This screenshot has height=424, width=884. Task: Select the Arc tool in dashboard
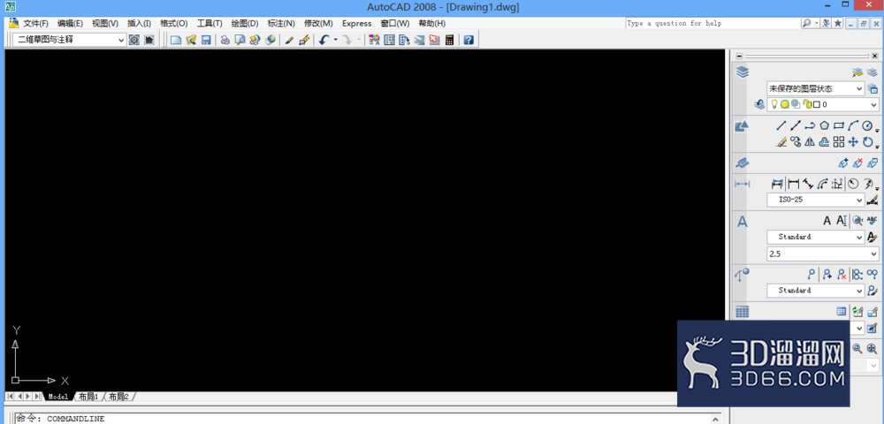(854, 126)
